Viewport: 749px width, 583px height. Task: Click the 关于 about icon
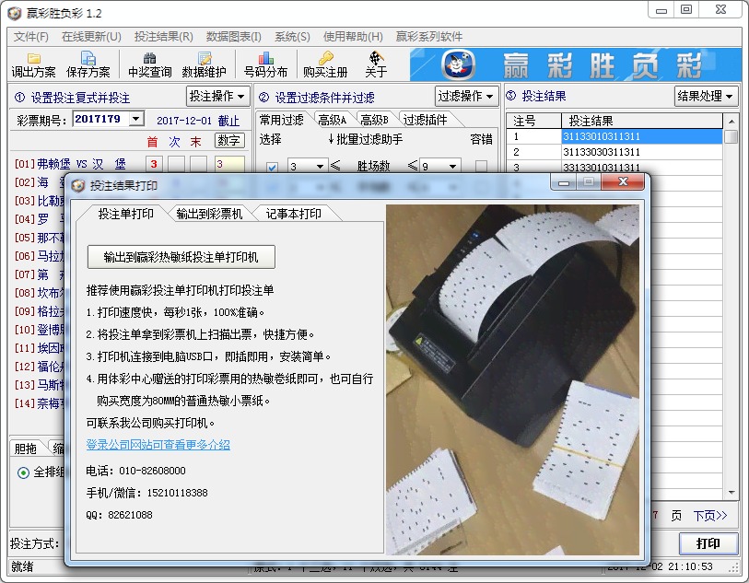pyautogui.click(x=377, y=65)
